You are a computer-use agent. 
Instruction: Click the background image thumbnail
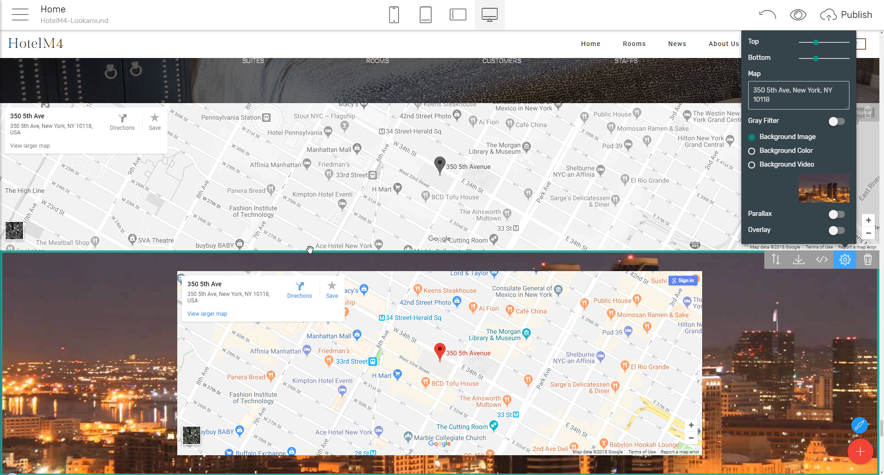824,188
